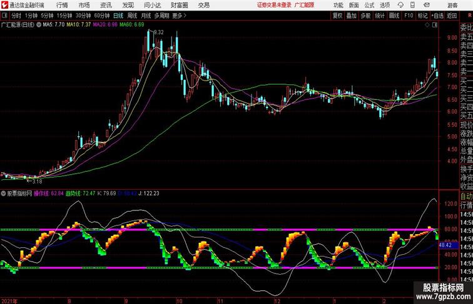This screenshot has width=473, height=304.
Task: Open the 选项 menu
Action: pos(385,5)
